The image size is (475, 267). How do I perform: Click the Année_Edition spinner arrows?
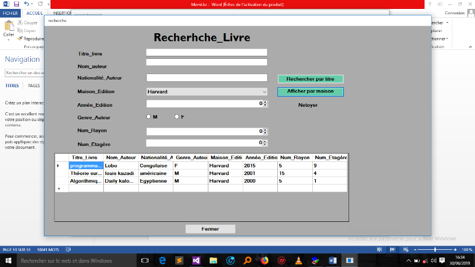[265, 103]
